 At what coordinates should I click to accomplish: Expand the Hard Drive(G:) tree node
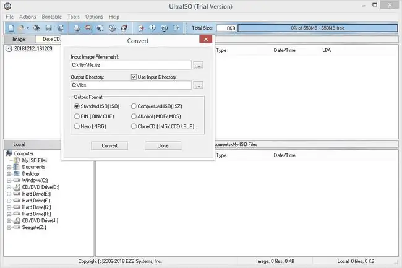coord(9,207)
